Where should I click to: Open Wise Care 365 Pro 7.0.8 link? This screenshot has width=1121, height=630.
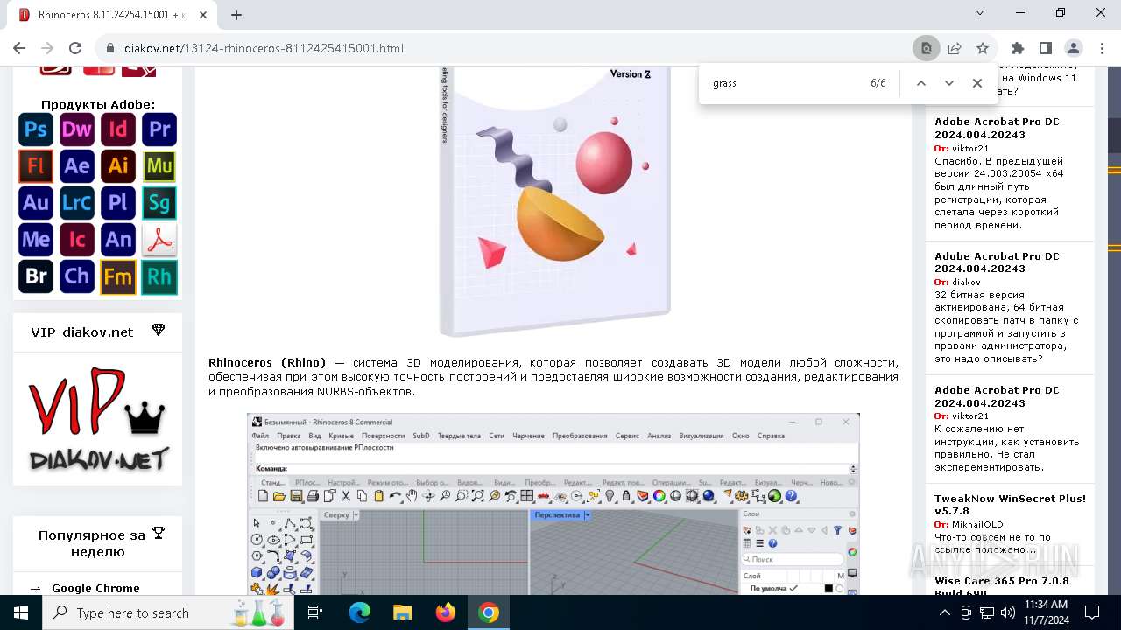[1002, 587]
